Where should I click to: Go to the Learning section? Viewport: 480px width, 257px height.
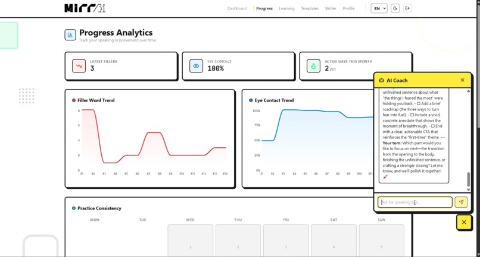coord(286,8)
